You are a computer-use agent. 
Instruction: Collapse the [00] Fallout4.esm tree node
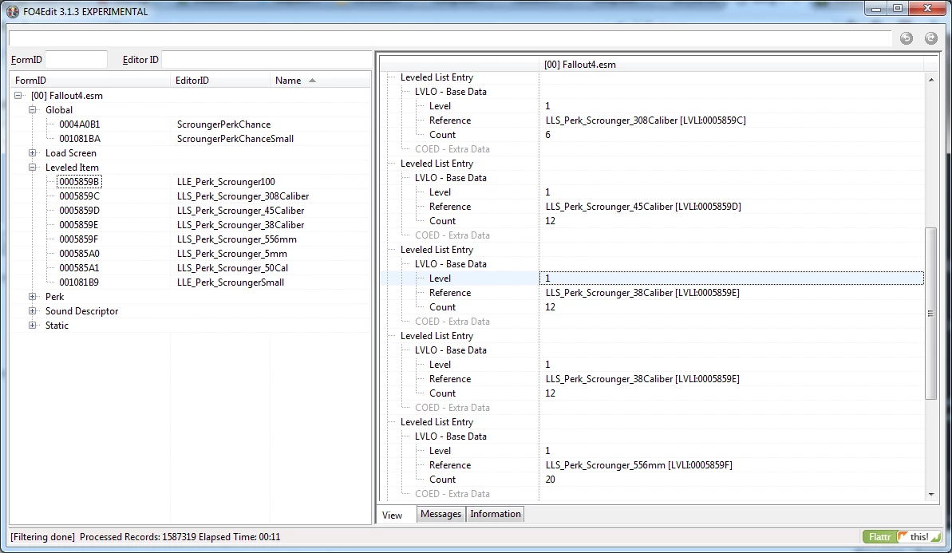[x=18, y=95]
